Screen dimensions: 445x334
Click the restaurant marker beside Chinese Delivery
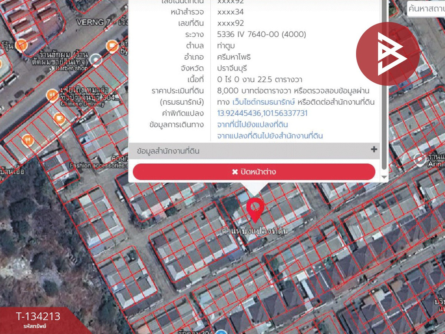(52, 95)
